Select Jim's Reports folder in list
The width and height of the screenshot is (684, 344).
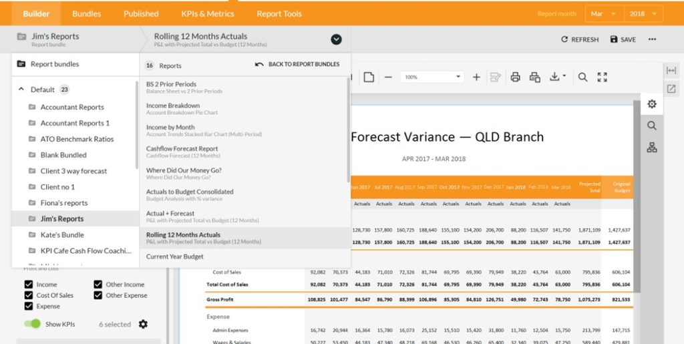point(75,219)
